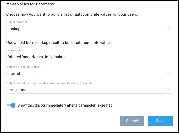Collapse the Set Values for Parameter triangle
This screenshot has height=133, width=179.
pos(8,4)
